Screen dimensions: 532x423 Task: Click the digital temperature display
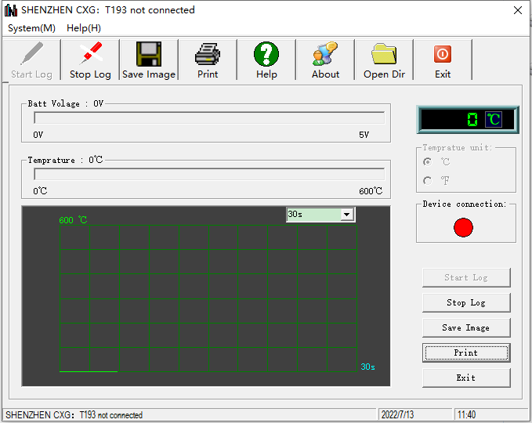tap(468, 119)
